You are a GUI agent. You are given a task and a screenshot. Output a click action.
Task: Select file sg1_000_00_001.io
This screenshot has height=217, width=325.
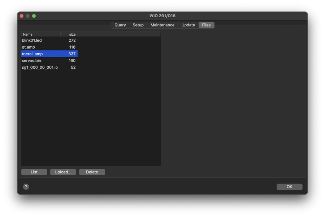pyautogui.click(x=40, y=67)
